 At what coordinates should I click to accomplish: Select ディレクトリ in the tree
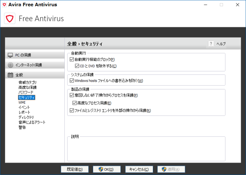(26, 117)
